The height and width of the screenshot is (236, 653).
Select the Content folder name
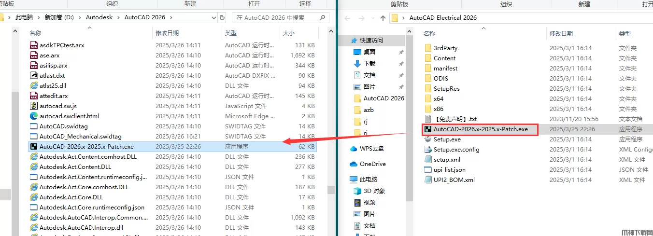[x=445, y=58]
